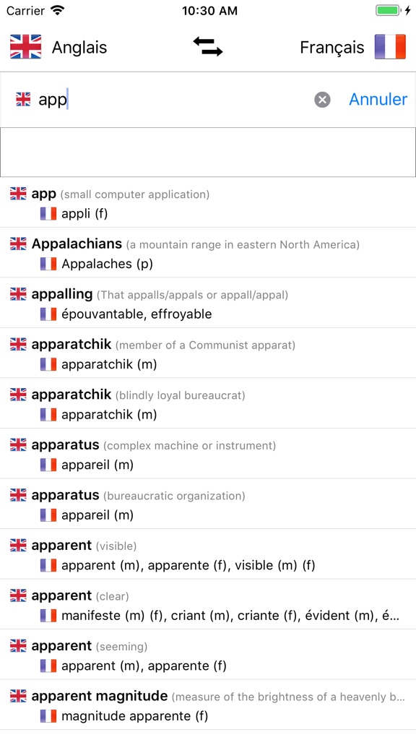Open the first 'apparatchik' entry
416x740 pixels.
(208, 353)
